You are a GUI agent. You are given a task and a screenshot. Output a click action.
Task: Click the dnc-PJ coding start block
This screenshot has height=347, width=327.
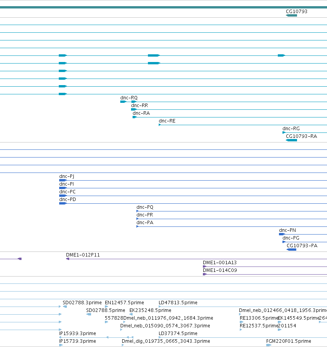point(63,180)
